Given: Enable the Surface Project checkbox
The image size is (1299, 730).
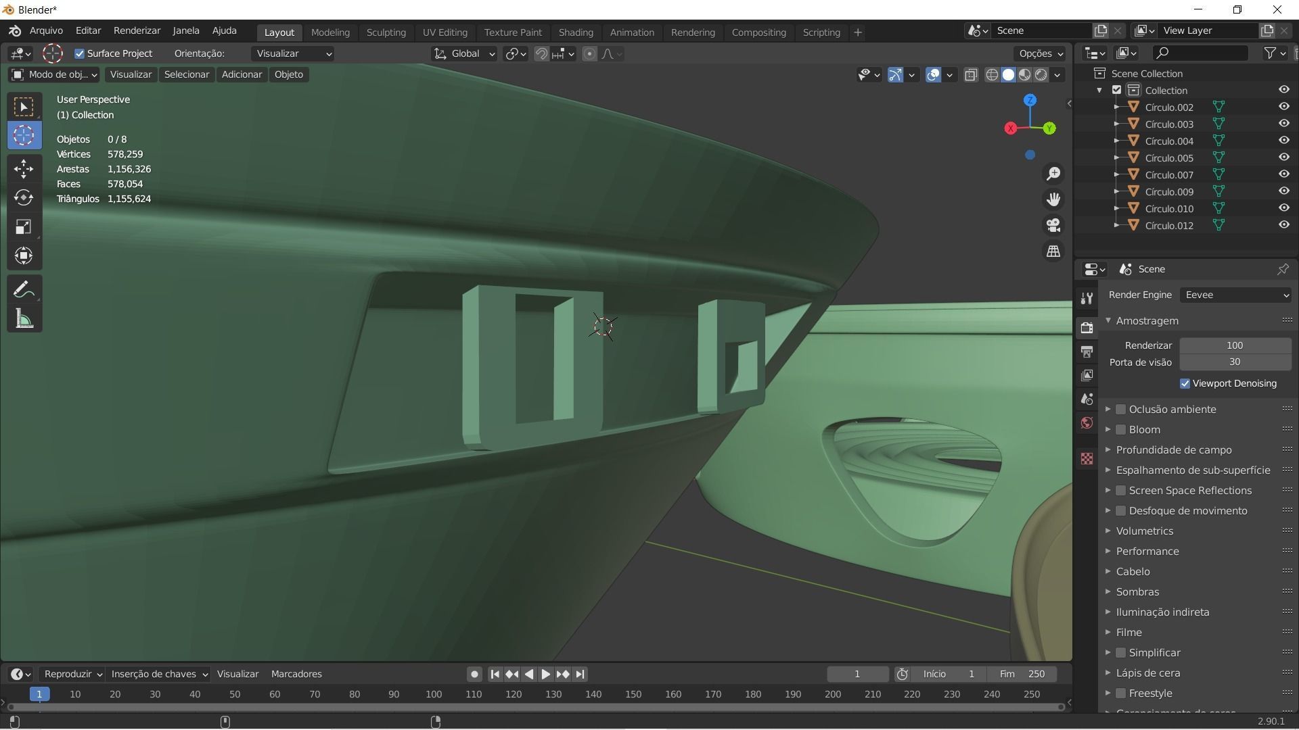Looking at the screenshot, I should [80, 53].
